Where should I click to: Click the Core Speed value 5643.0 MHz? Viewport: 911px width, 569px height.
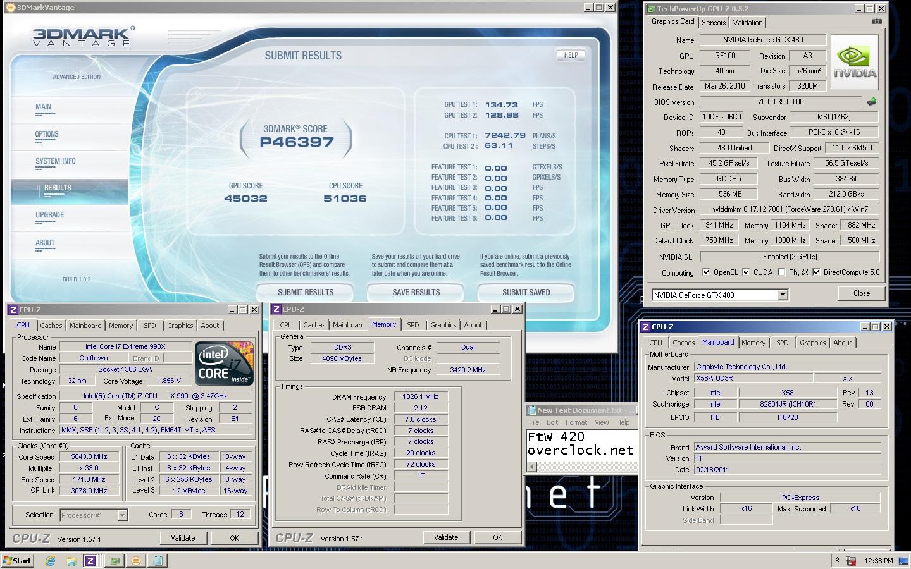pyautogui.click(x=89, y=456)
